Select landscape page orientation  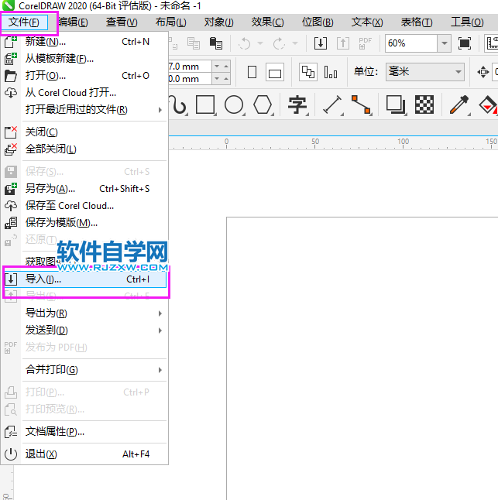coord(275,73)
